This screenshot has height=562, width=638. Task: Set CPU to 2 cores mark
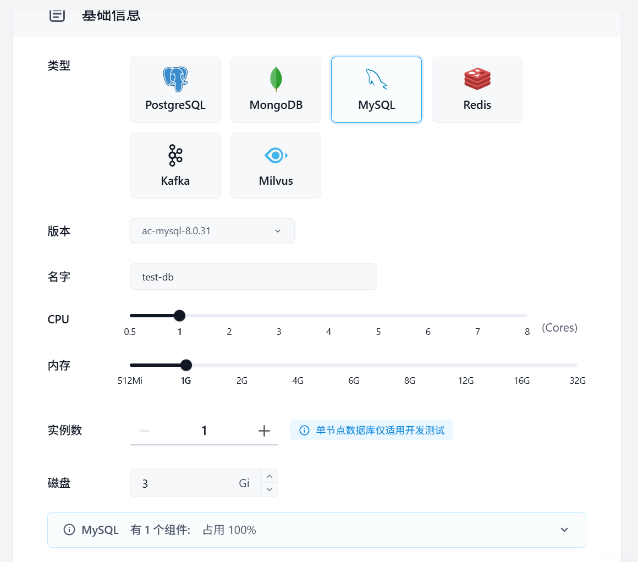[x=229, y=332]
